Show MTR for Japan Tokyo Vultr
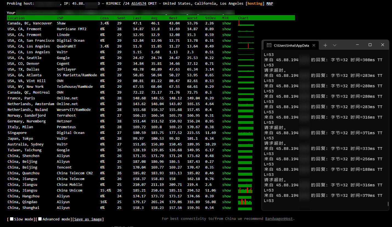The width and height of the screenshot is (392, 227). 227,139
